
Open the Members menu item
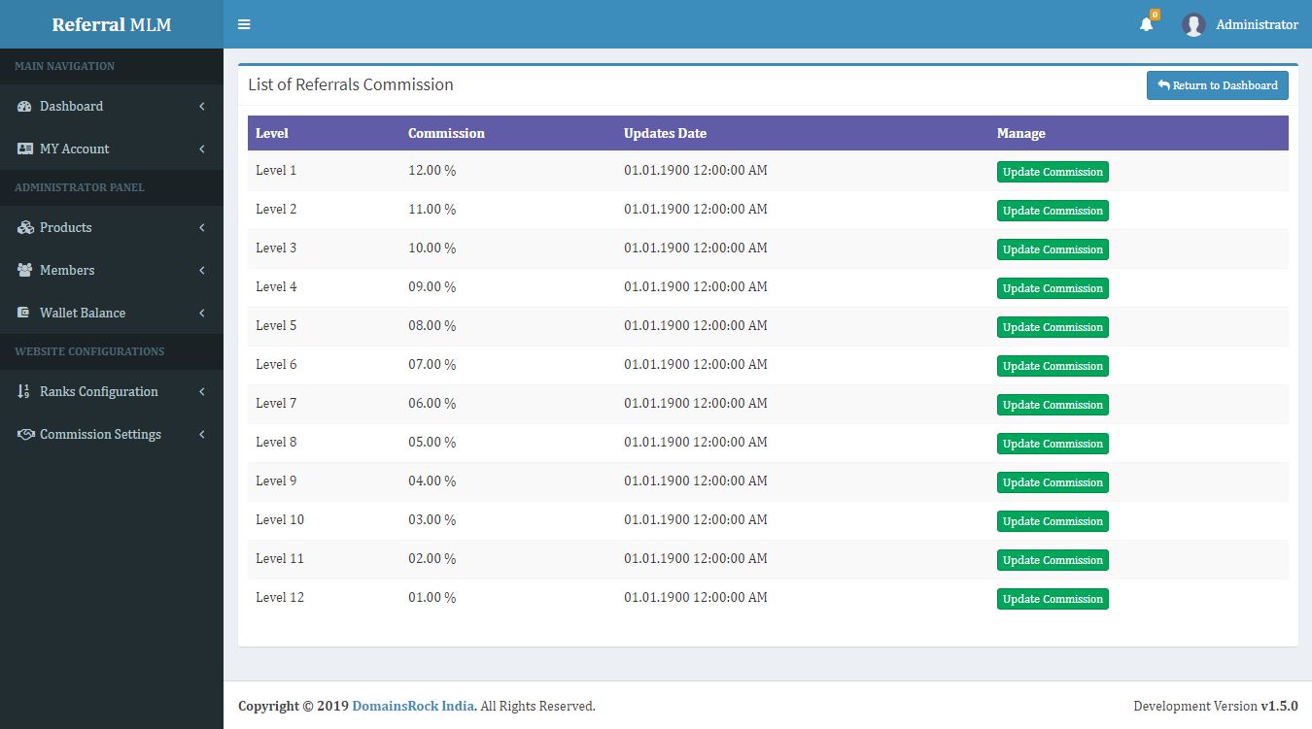(67, 271)
